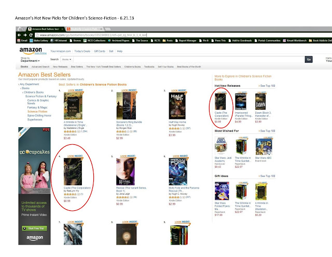Open the Kronos bookmark
Viewport: 332px width, 257px height.
coord(75,40)
